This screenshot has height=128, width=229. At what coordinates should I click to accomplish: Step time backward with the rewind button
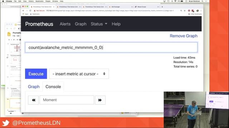click(x=33, y=100)
